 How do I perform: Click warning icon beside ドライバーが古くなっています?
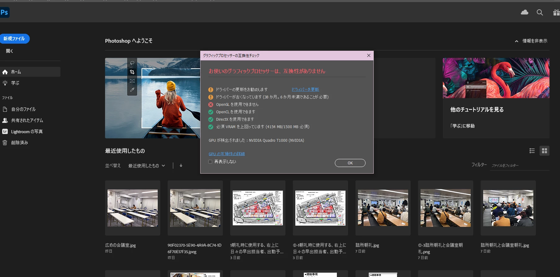tap(211, 97)
